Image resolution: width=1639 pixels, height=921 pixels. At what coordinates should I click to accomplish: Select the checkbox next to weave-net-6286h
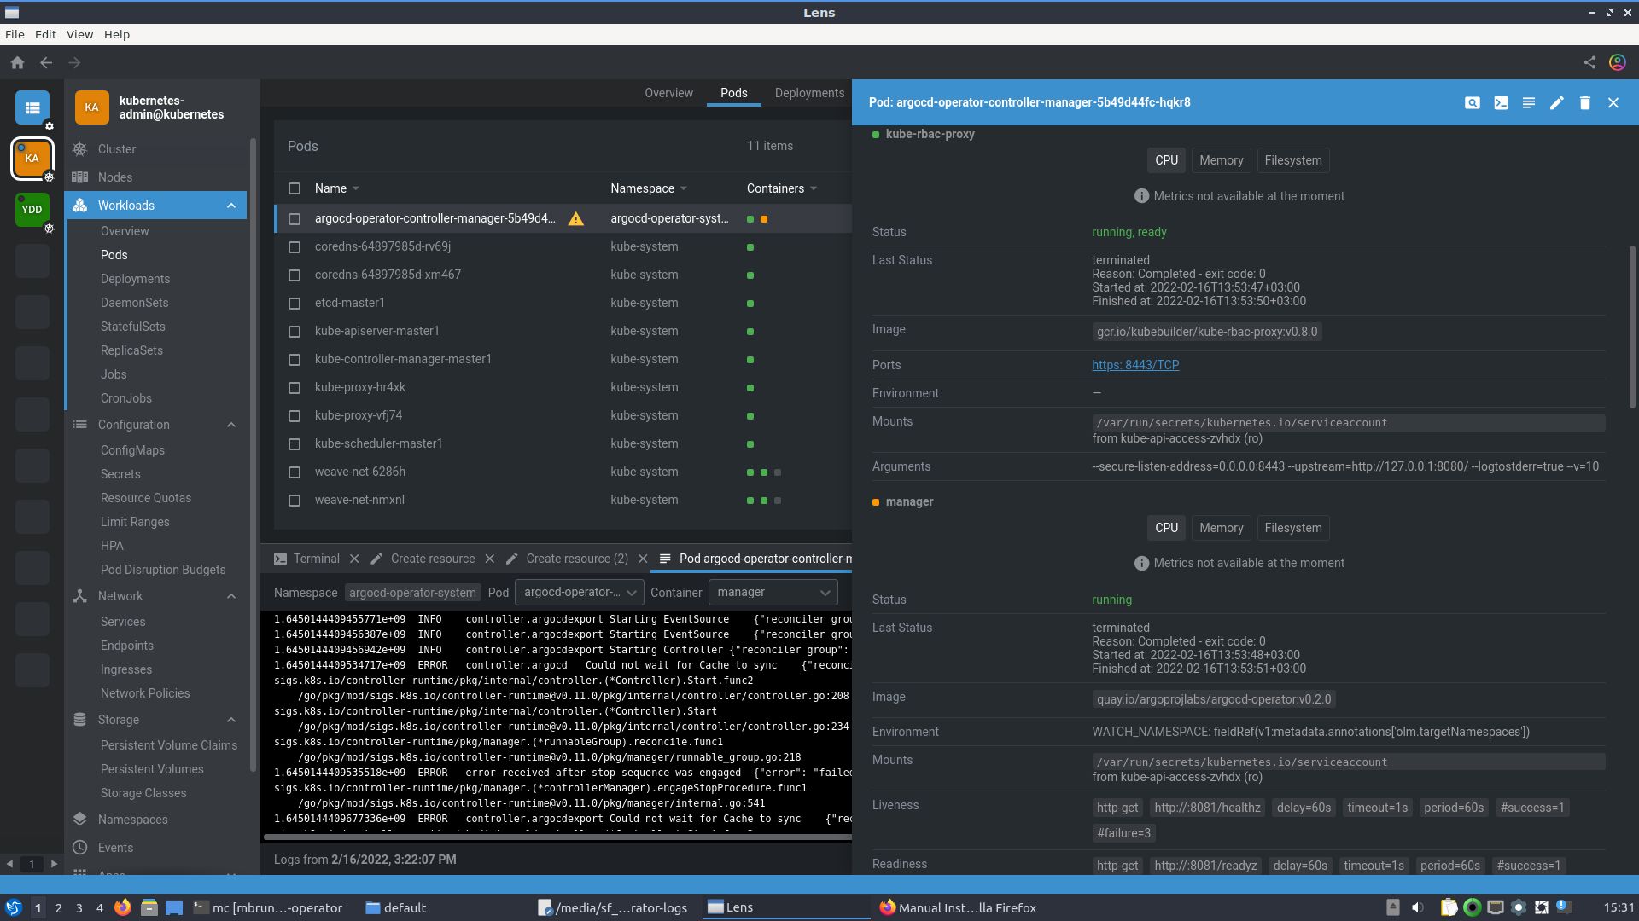(295, 472)
